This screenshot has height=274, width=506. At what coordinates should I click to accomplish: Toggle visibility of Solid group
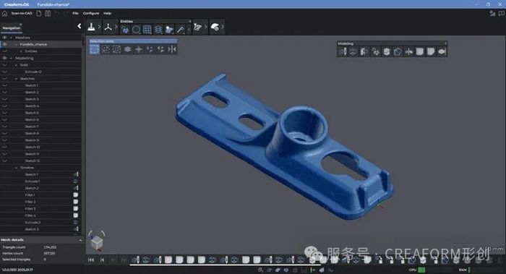click(x=4, y=65)
